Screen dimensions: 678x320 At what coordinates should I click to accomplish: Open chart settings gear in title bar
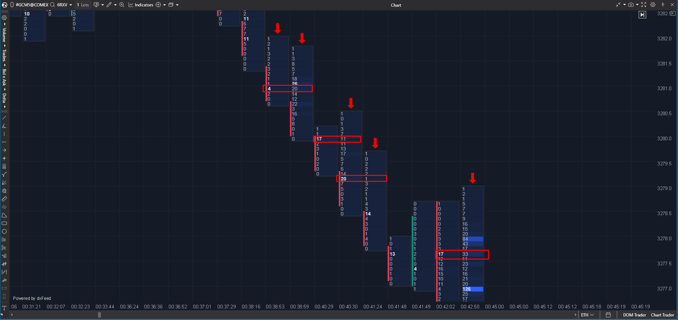tap(653, 5)
